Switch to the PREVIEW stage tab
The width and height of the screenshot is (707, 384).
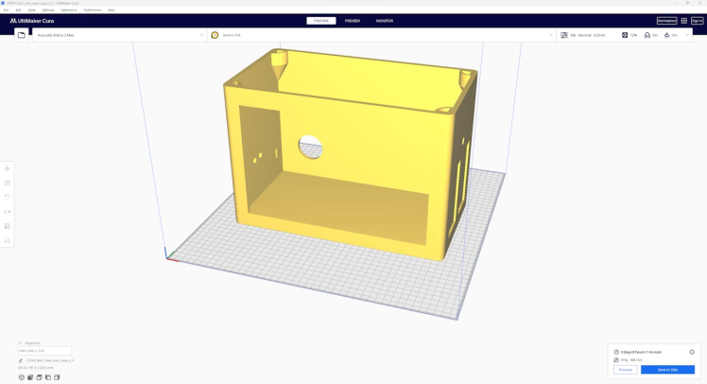click(353, 21)
